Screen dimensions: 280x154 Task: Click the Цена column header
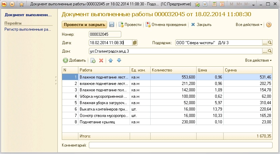tap(210, 70)
